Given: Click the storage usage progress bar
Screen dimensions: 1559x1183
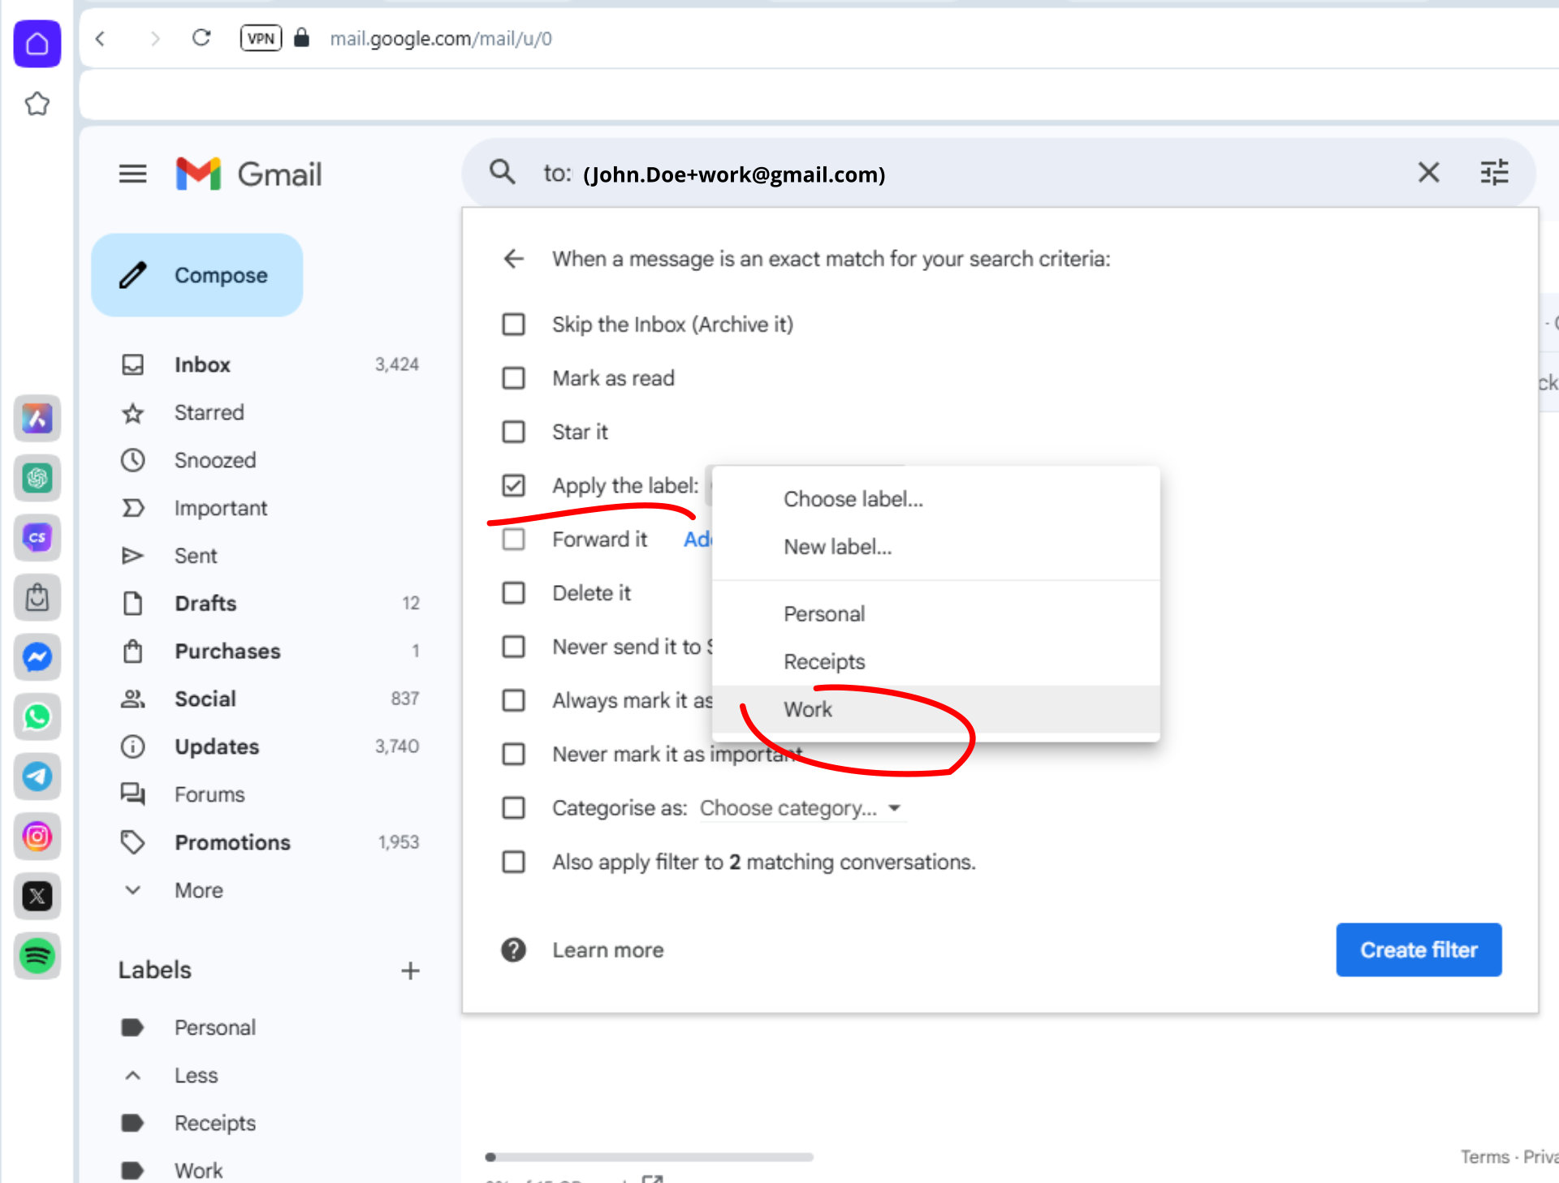Looking at the screenshot, I should coord(650,1157).
